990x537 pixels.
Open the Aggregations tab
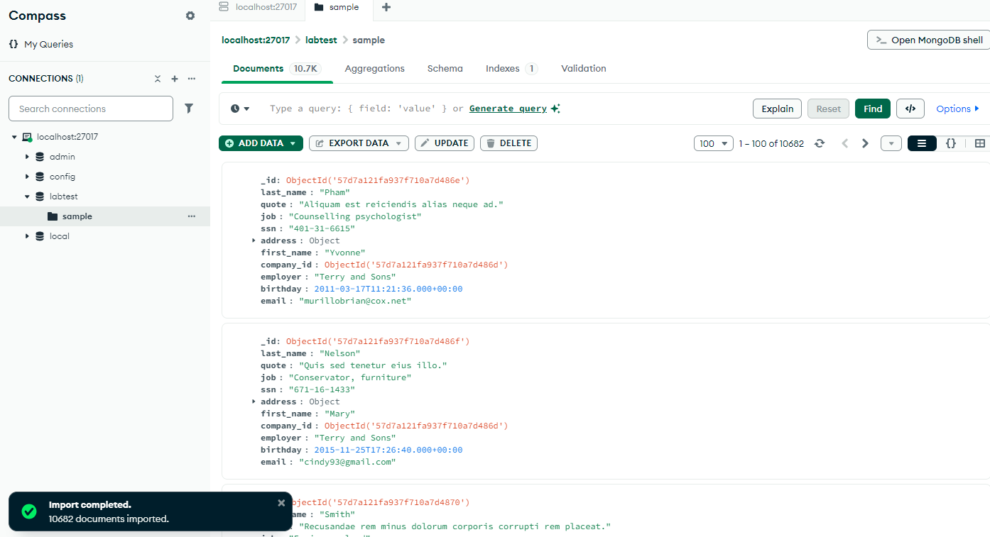point(374,69)
